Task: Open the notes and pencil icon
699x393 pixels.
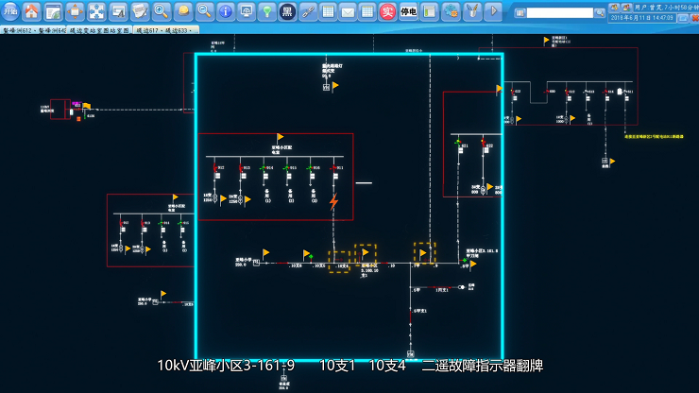Action: (x=140, y=11)
